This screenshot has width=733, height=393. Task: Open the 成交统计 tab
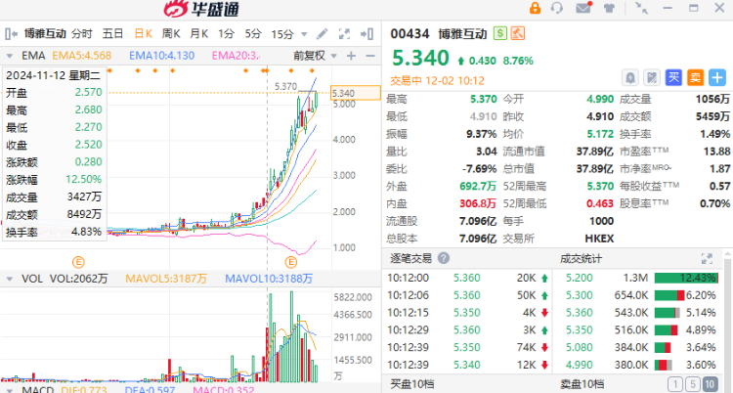pyautogui.click(x=582, y=259)
